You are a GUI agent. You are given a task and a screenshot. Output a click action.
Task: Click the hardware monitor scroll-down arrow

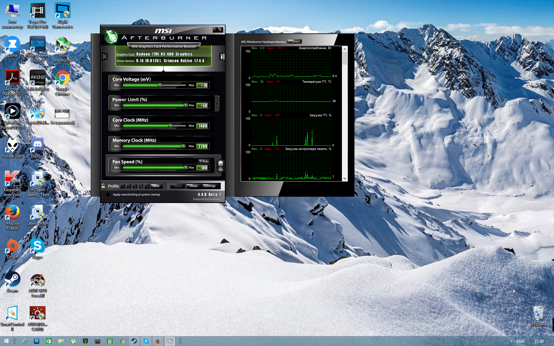point(345,179)
